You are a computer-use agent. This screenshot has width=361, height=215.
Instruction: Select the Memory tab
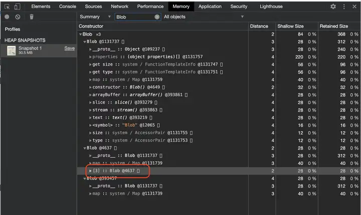point(181,6)
